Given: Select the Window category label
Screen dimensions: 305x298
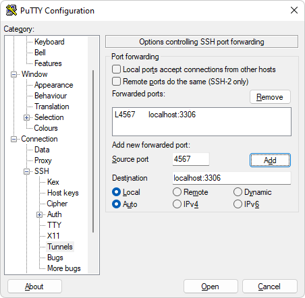Looking at the screenshot, I should pos(34,74).
